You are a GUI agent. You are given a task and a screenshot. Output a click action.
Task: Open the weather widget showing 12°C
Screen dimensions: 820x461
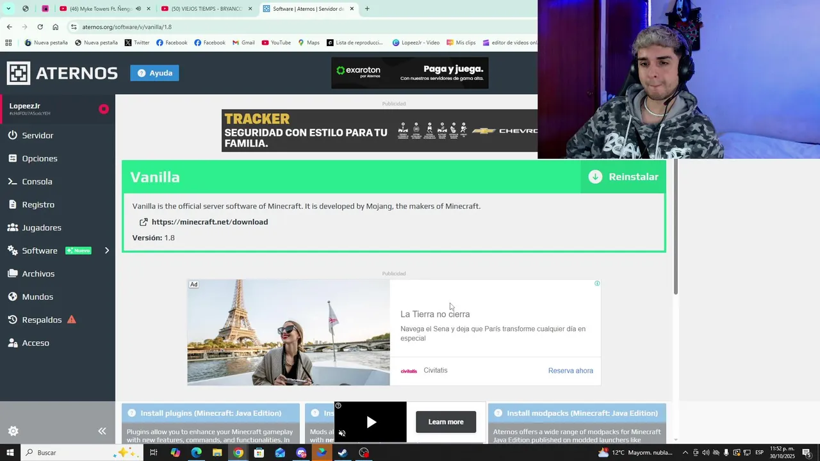(635, 453)
